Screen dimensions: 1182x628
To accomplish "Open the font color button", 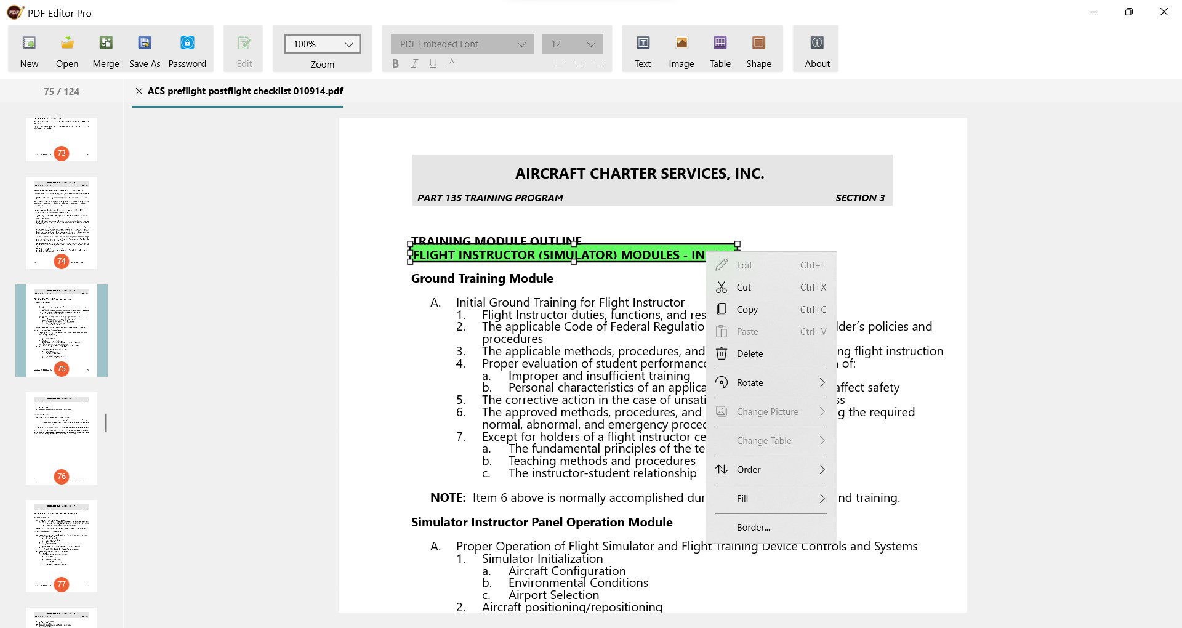I will pyautogui.click(x=452, y=63).
